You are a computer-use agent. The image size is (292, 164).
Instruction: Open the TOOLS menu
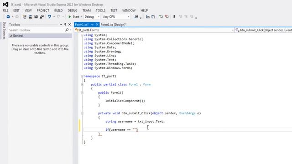(100, 10)
